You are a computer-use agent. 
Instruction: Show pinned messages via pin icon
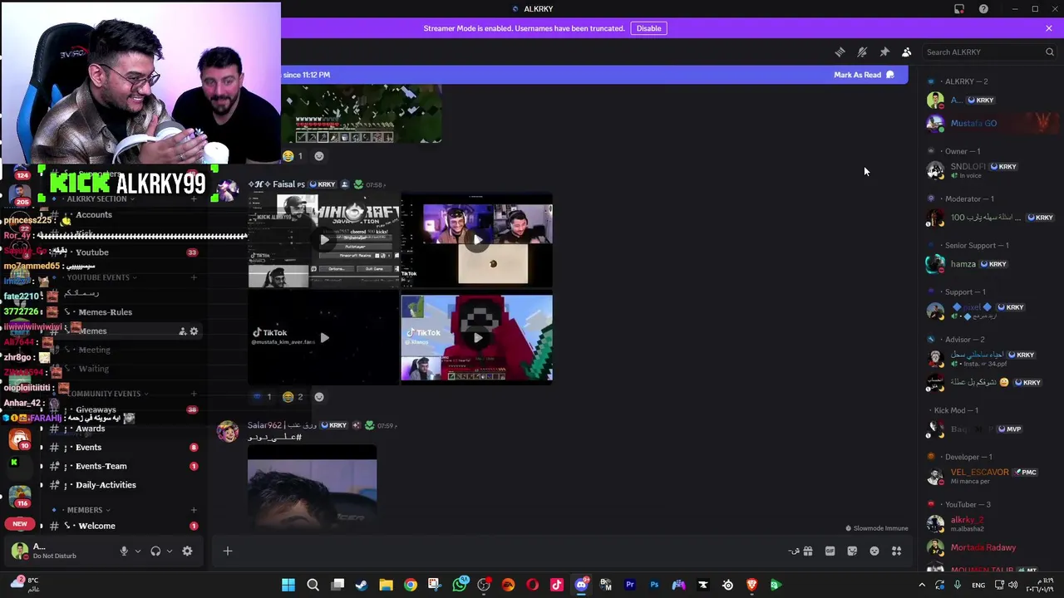coord(884,52)
